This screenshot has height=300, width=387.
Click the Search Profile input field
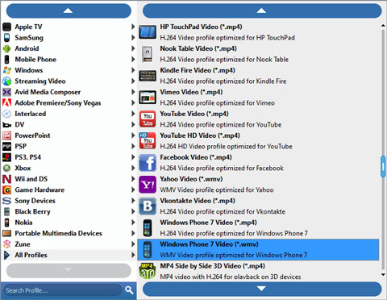63,290
